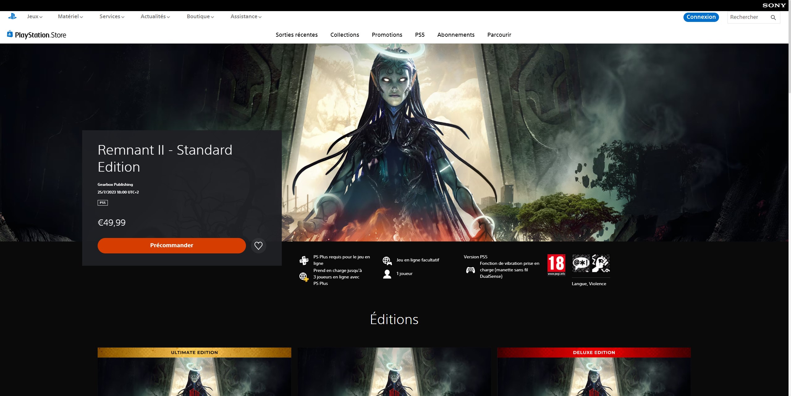Click the PEGI violence descriptor icon
Image resolution: width=791 pixels, height=396 pixels.
click(x=601, y=263)
